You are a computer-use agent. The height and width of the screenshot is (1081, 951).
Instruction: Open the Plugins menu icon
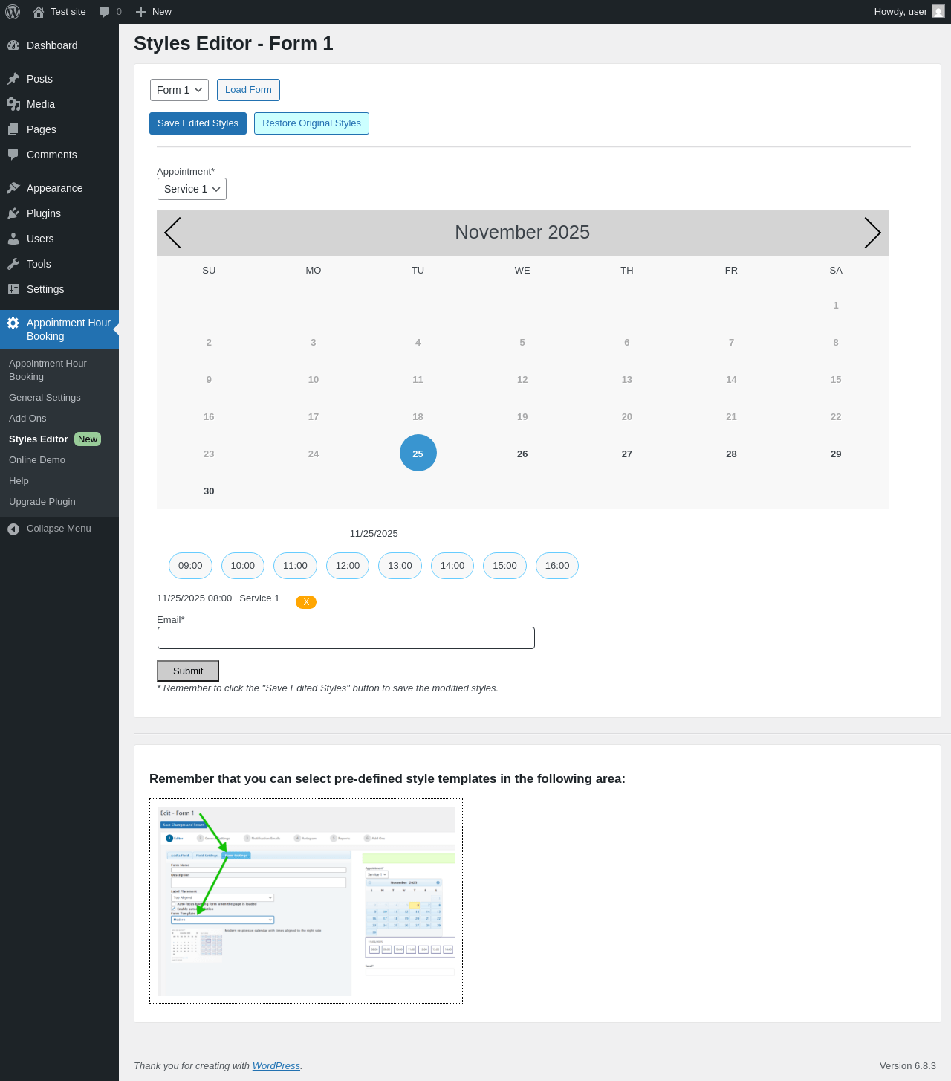click(x=13, y=213)
